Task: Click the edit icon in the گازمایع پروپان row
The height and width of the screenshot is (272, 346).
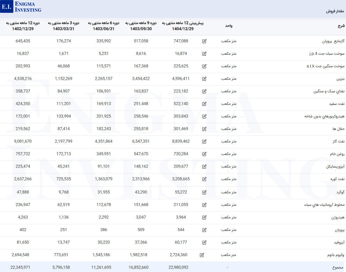Action: click(x=204, y=41)
